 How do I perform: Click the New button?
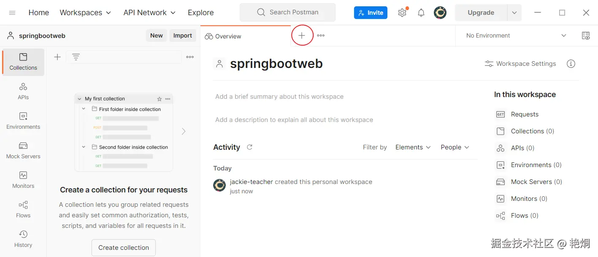[x=157, y=35]
